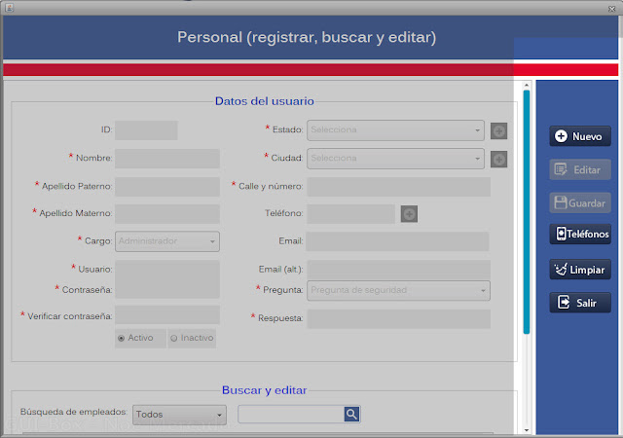Open the Búsqueda de empleados Todos dropdown
The height and width of the screenshot is (438, 623).
point(179,415)
